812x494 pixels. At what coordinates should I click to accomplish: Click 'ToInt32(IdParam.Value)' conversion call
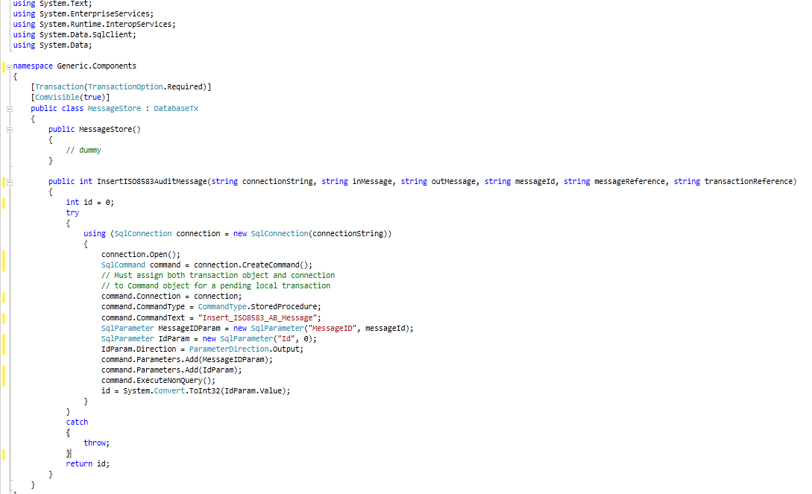237,391
